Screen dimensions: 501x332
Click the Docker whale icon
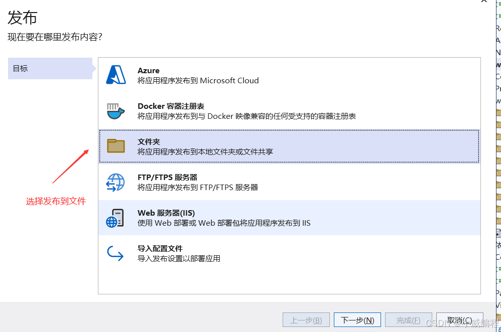pyautogui.click(x=115, y=111)
